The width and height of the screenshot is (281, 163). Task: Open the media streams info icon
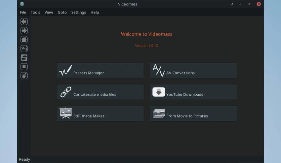coord(24,48)
